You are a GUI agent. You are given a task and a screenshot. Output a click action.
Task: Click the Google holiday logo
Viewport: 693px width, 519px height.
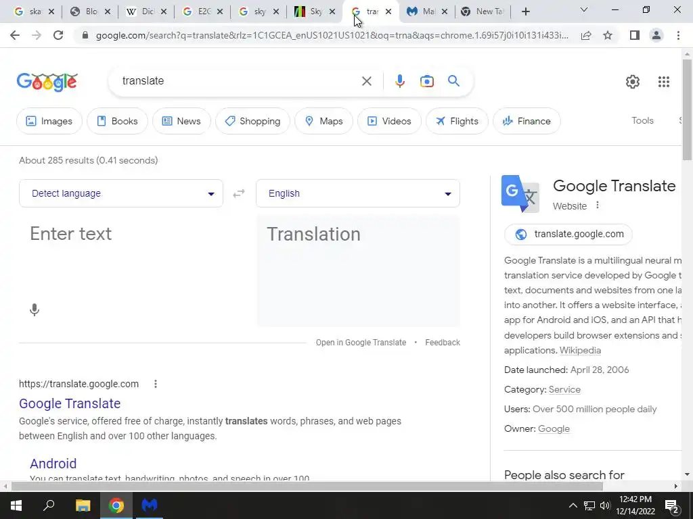47,82
